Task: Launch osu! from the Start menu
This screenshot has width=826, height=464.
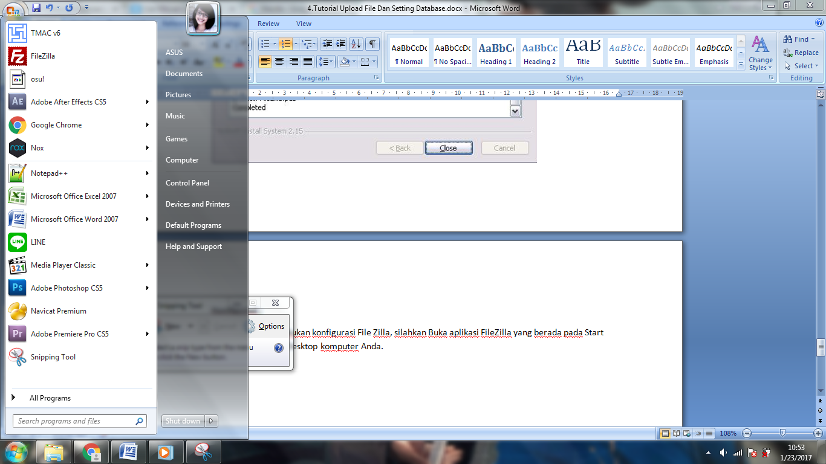Action: (80, 79)
